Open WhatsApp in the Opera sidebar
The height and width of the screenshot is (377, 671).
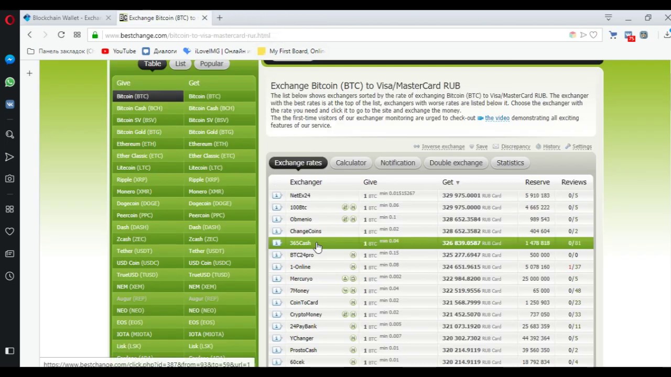coord(9,82)
